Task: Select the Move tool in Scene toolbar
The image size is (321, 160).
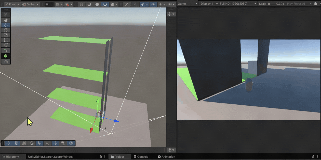Action: 6,25
